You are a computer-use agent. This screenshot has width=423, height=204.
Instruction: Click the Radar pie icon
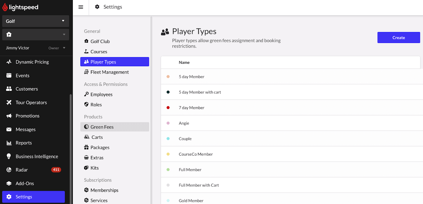[x=9, y=170]
